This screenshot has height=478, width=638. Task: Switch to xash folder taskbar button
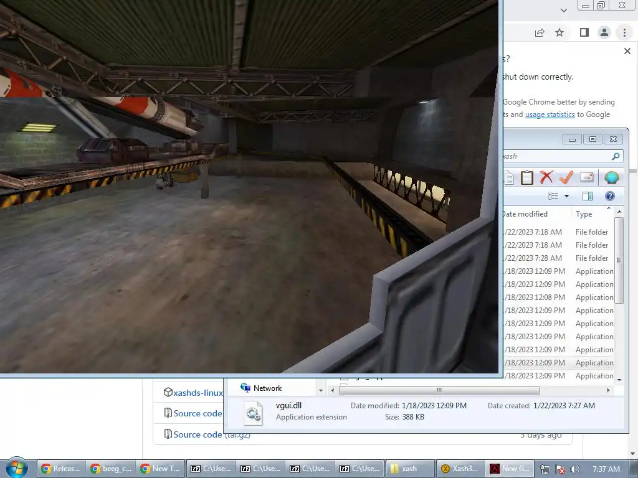pos(409,469)
